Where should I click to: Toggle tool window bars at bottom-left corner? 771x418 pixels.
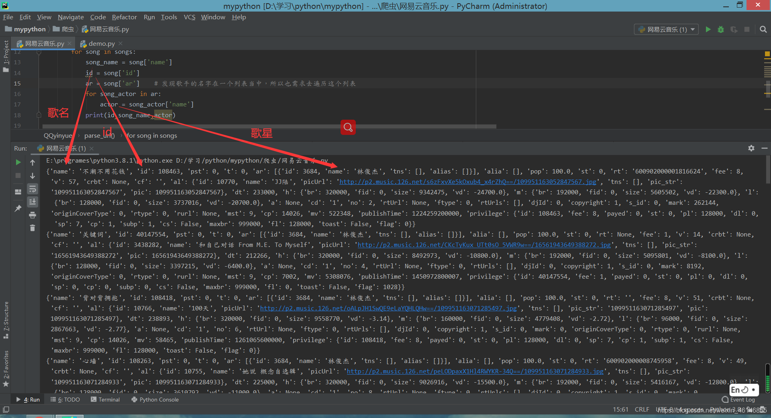(6, 410)
